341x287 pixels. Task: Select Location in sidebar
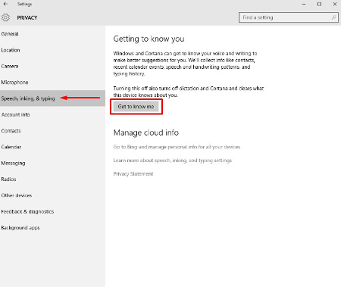tap(52, 50)
